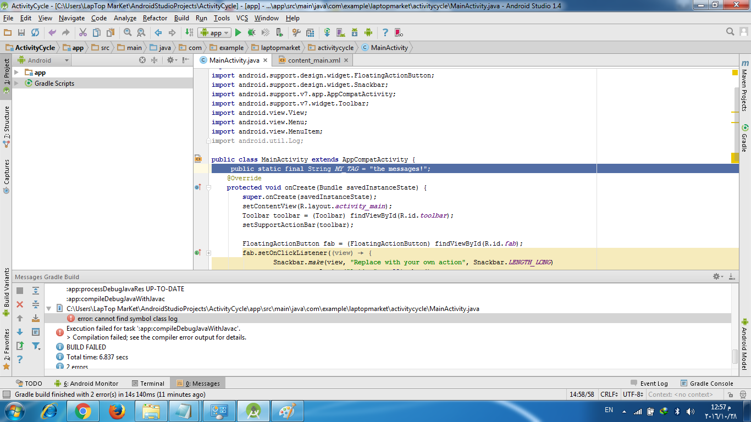Open the UTF-8 encoding dropdown

click(x=632, y=394)
